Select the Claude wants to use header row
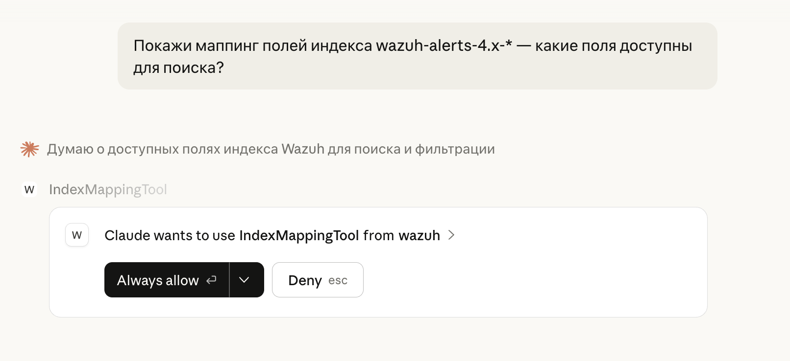 (272, 235)
